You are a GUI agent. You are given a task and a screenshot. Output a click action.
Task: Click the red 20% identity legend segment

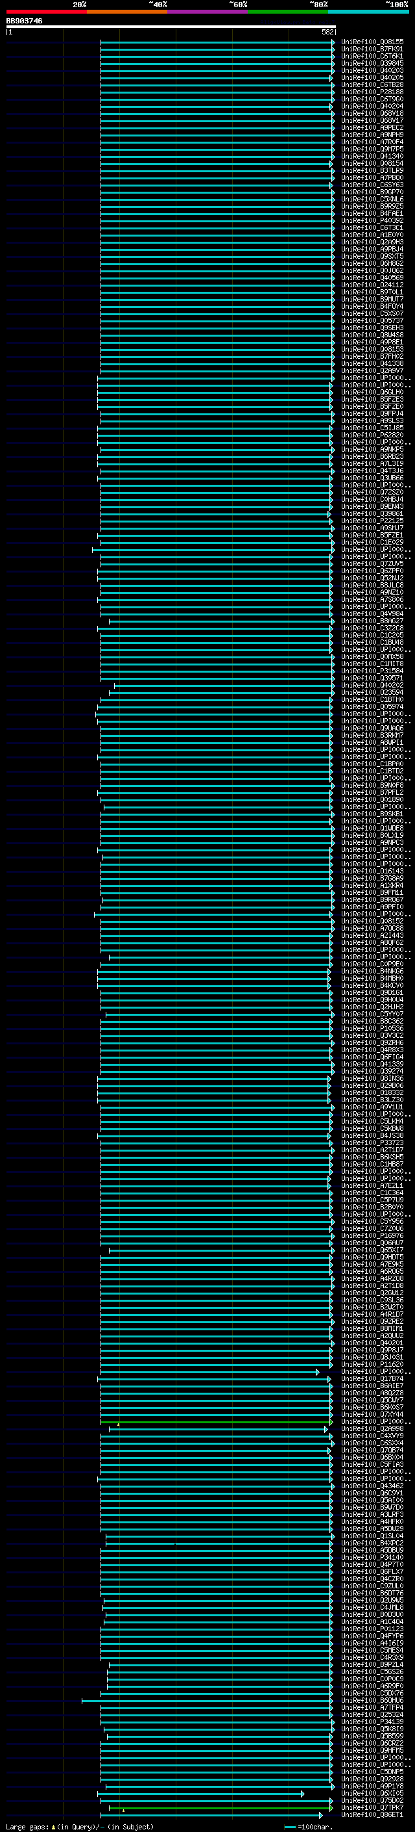tap(46, 12)
